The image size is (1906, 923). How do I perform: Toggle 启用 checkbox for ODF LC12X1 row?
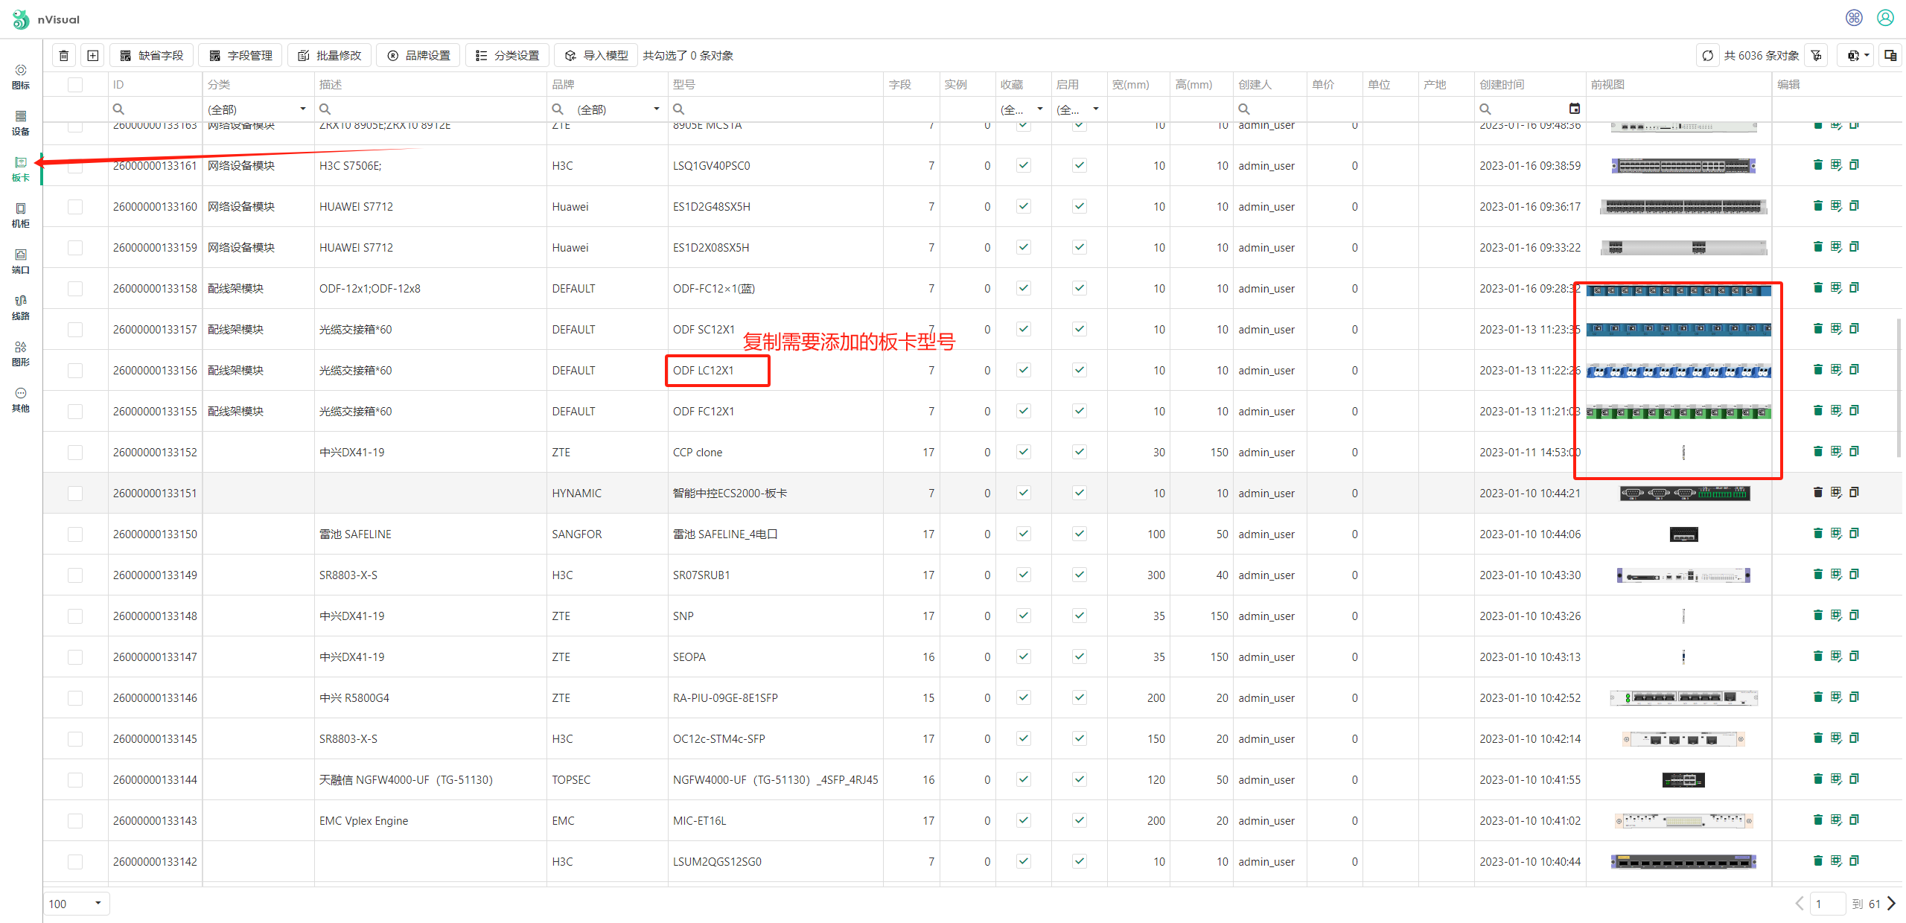click(1079, 370)
